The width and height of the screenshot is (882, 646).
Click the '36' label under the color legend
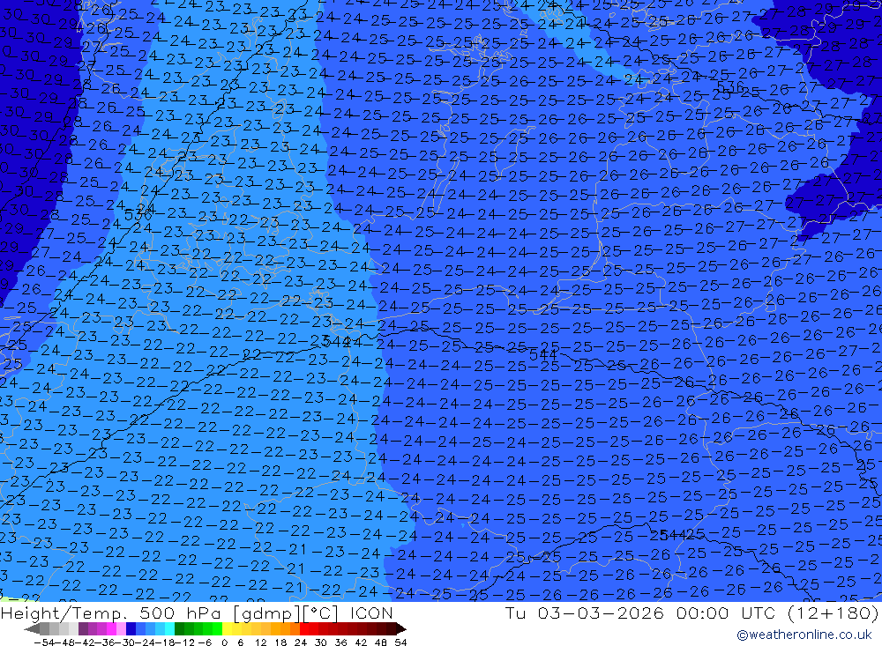[x=340, y=642]
